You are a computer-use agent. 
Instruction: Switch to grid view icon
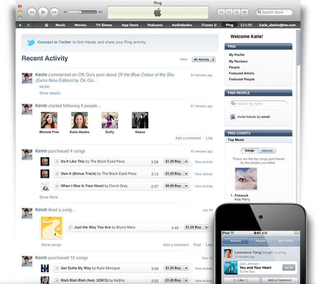tap(237, 12)
